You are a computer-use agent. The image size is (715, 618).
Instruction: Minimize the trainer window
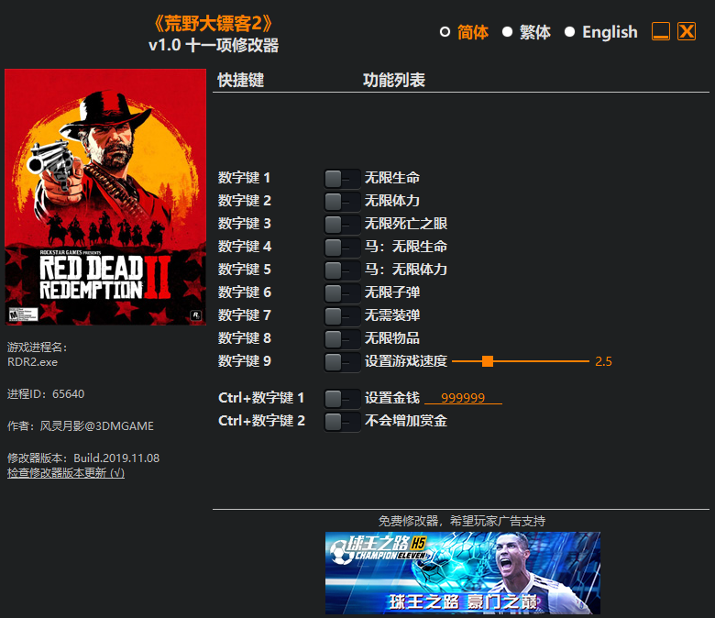pyautogui.click(x=661, y=31)
